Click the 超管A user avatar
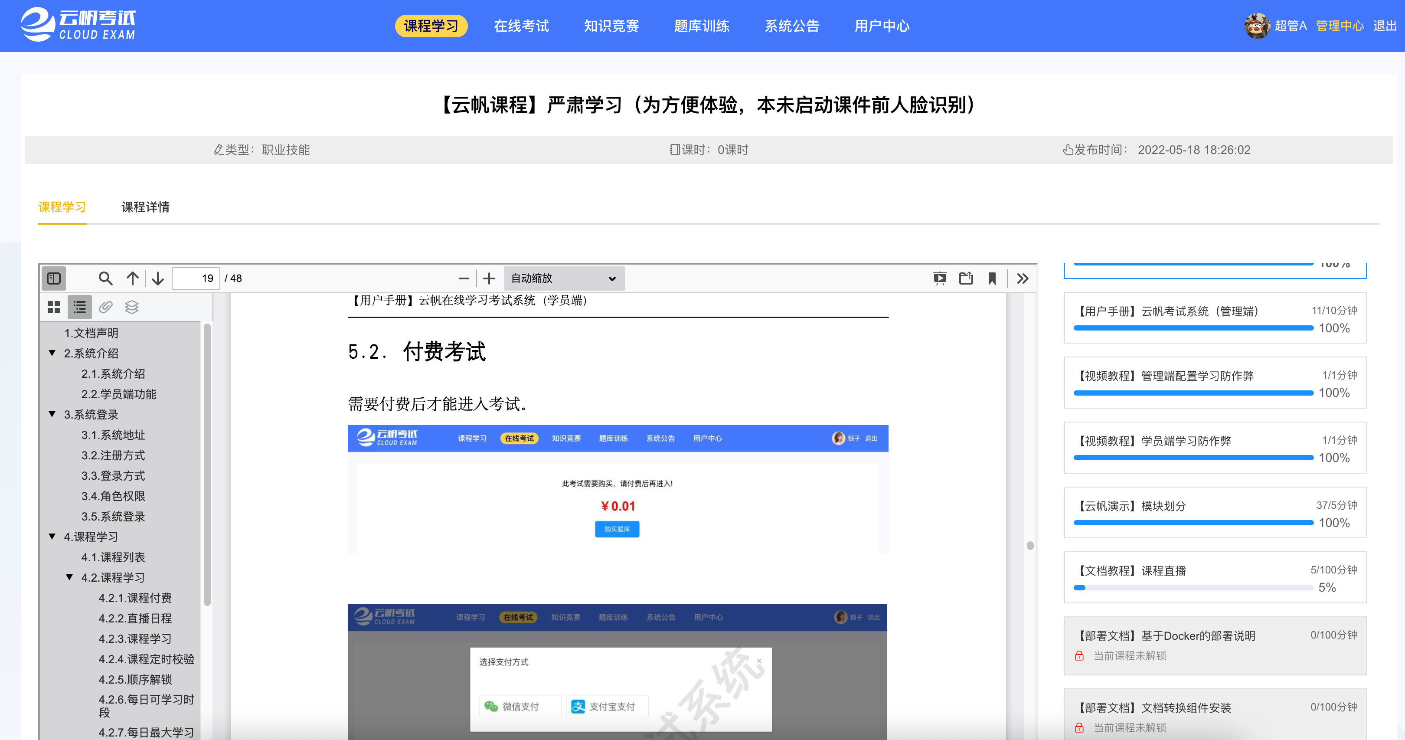 click(x=1257, y=26)
